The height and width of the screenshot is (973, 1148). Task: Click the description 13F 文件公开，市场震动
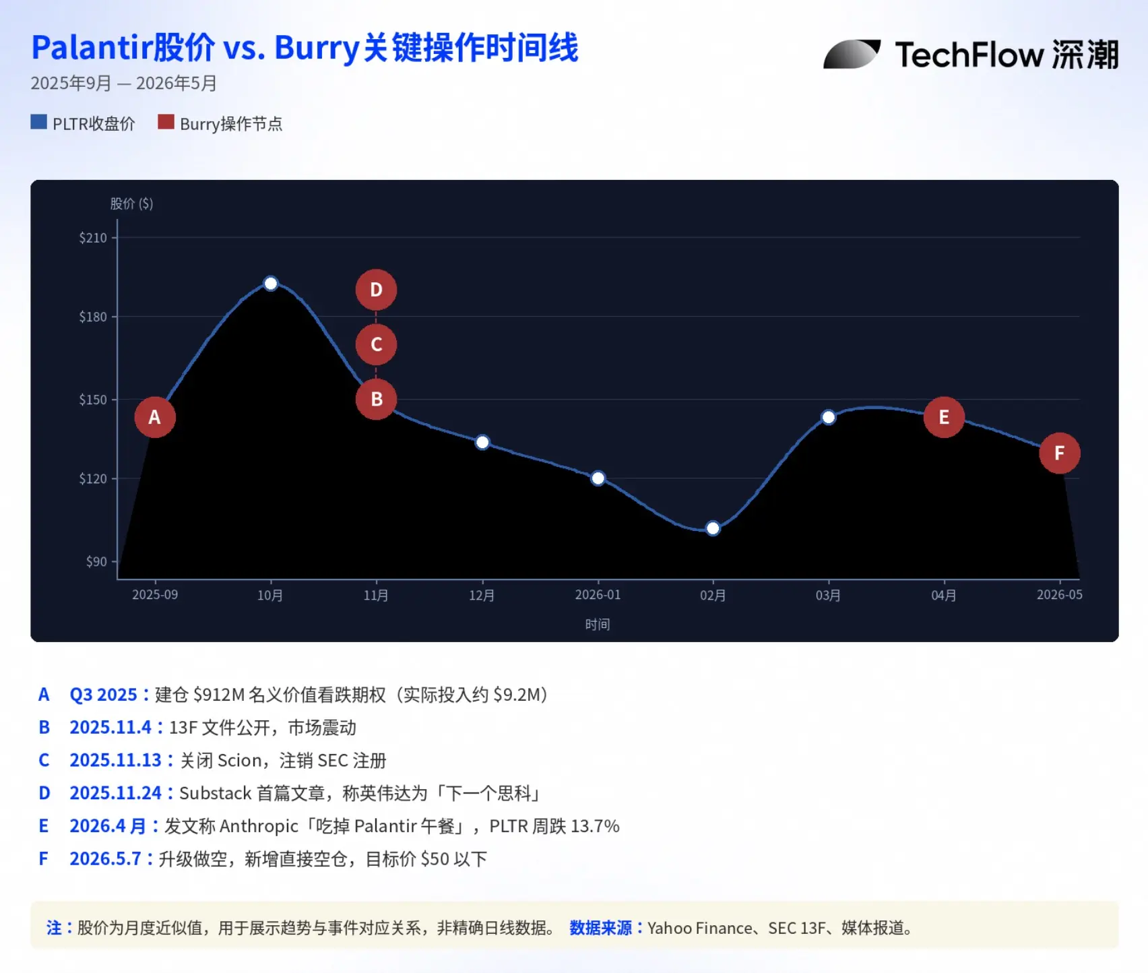[x=262, y=728]
